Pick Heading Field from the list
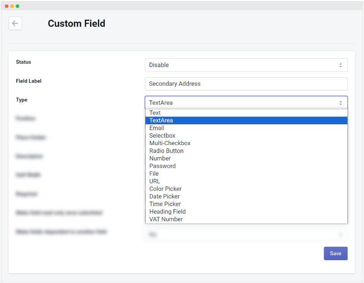364x283 pixels. pyautogui.click(x=167, y=212)
